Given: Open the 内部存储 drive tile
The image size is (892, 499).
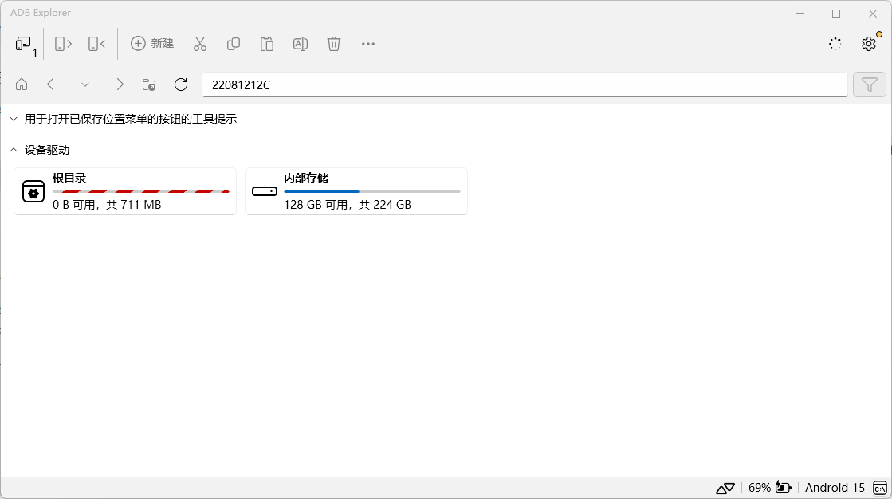Looking at the screenshot, I should [x=356, y=191].
